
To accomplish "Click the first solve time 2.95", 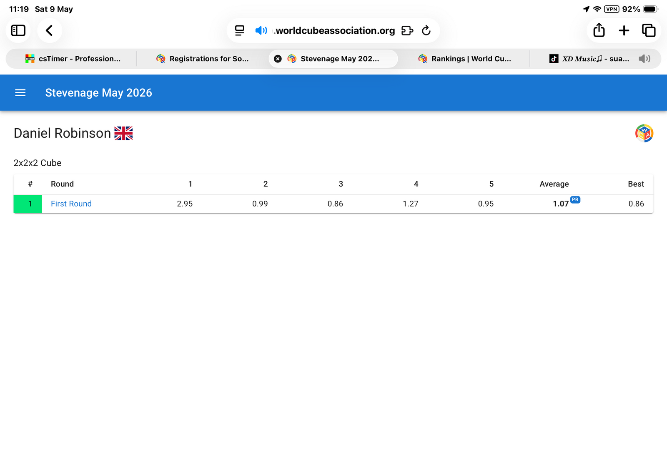I will click(185, 204).
